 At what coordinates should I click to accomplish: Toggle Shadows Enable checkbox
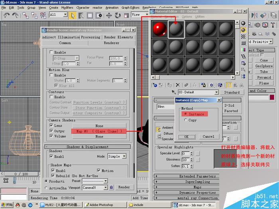coord(51,156)
